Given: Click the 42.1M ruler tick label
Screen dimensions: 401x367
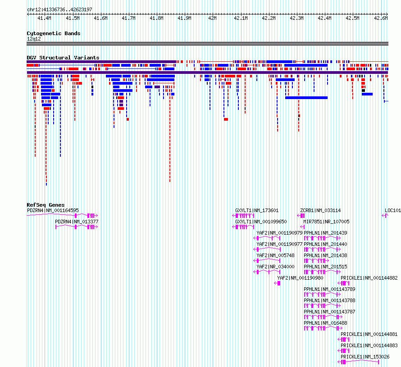Looking at the screenshot, I should 241,18.
